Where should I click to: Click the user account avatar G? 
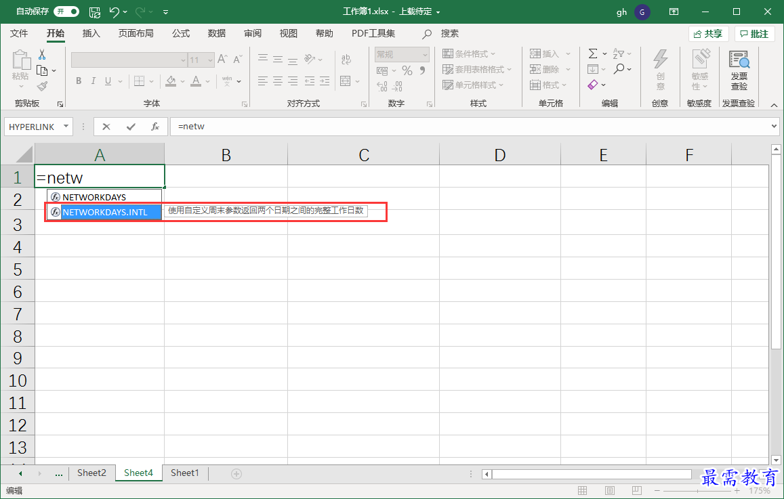point(642,12)
